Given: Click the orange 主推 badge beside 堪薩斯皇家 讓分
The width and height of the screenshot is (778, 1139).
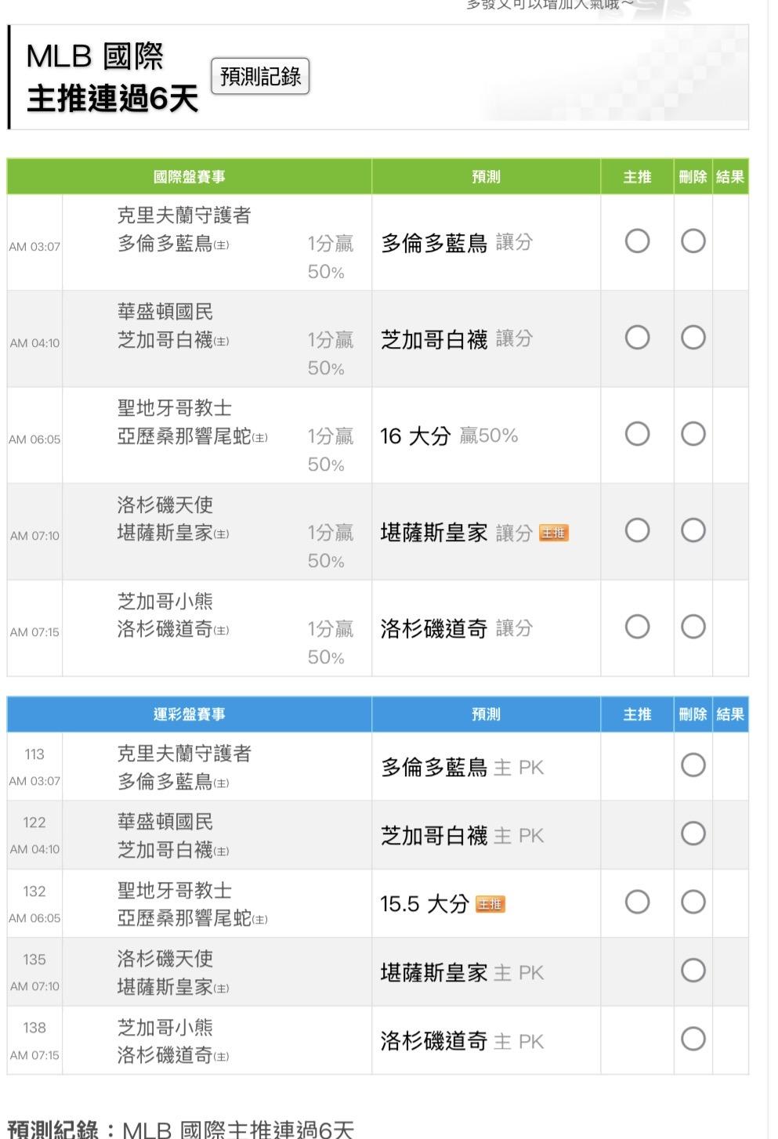Looking at the screenshot, I should click(x=553, y=533).
